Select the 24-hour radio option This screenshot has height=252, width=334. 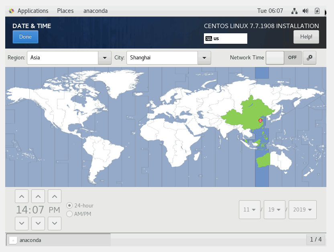click(80, 205)
